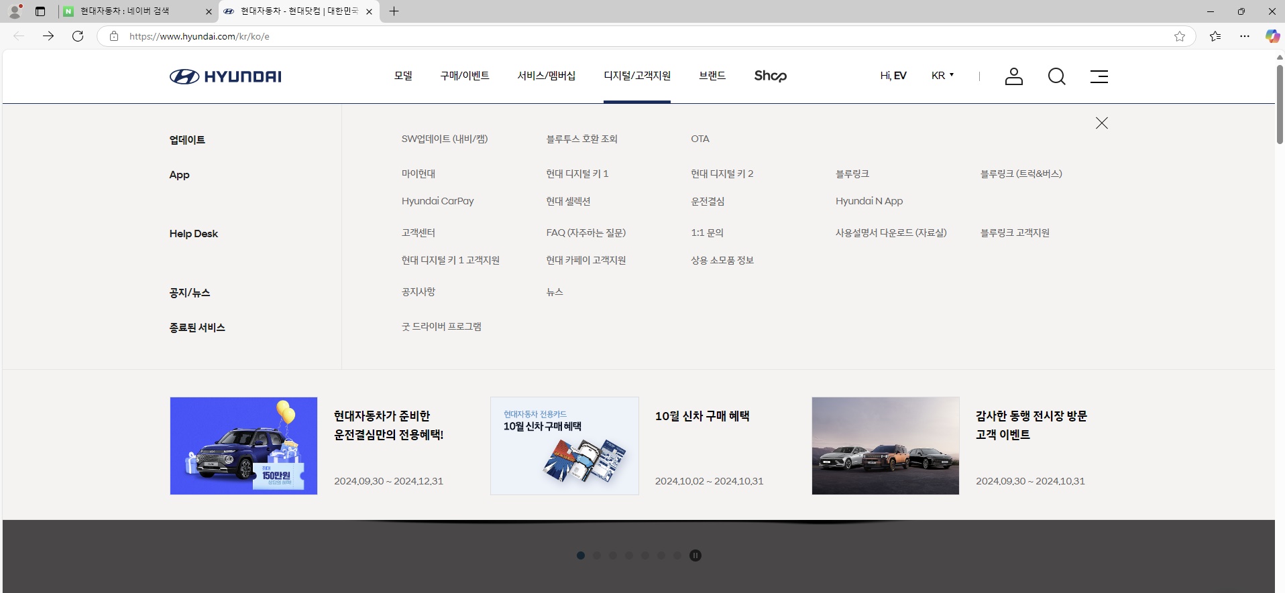The image size is (1285, 593).
Task: Open the favorites list icon
Action: point(1215,36)
